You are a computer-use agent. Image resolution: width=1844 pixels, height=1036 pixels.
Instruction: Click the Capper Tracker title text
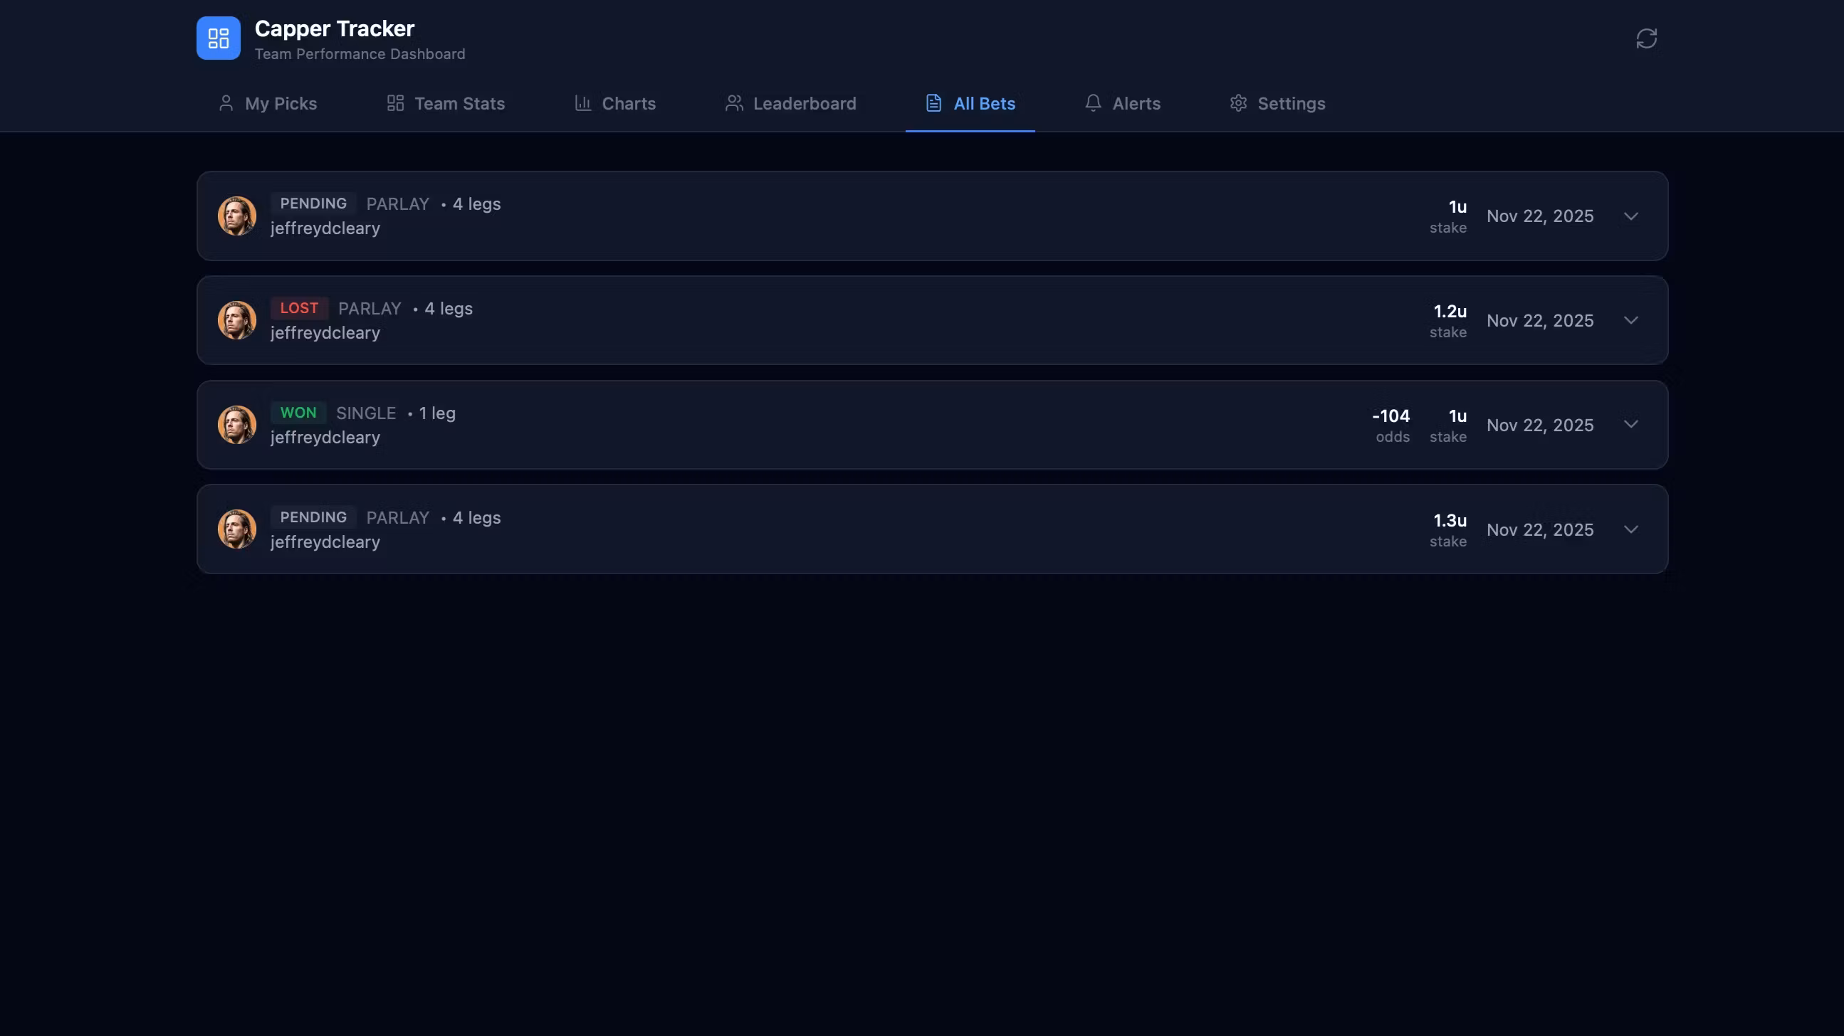click(335, 28)
